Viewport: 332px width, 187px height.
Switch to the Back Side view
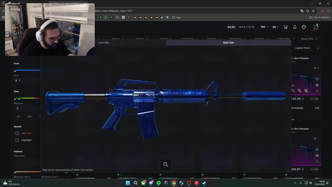pos(229,43)
